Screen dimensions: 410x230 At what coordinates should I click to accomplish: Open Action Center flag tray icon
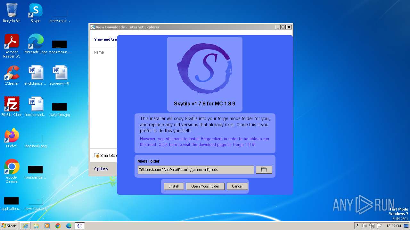click(x=380, y=226)
